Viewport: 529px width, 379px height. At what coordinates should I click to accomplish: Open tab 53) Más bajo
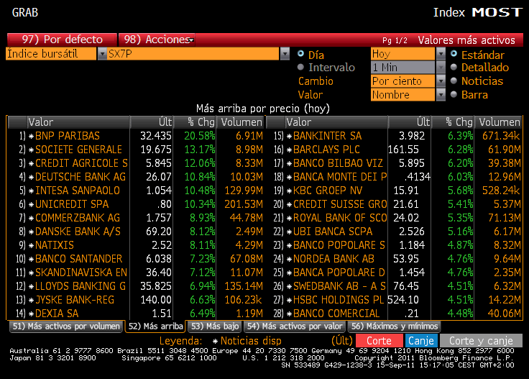click(215, 327)
